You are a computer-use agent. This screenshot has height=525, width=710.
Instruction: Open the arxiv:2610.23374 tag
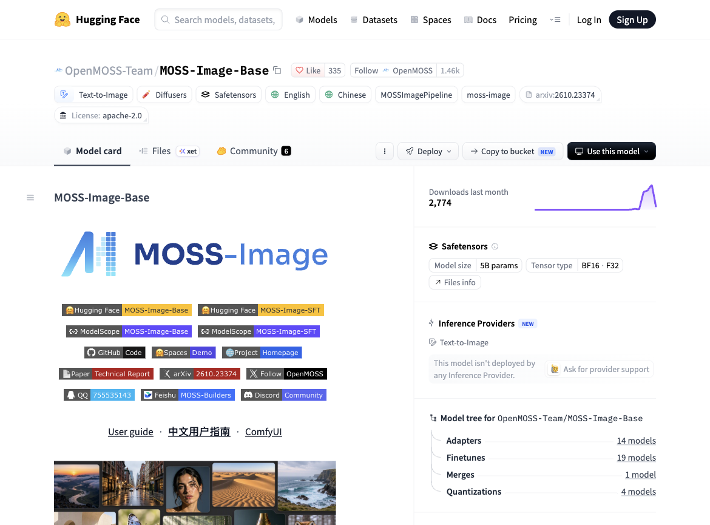pos(560,95)
